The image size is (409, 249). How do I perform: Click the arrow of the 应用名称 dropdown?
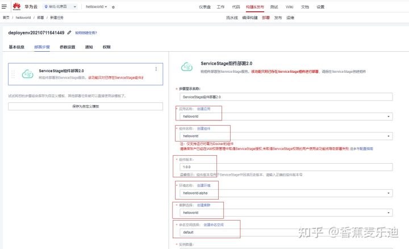[x=389, y=117]
